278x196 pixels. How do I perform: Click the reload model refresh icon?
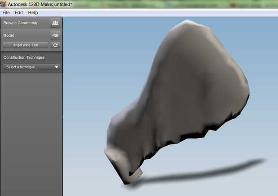(55, 45)
